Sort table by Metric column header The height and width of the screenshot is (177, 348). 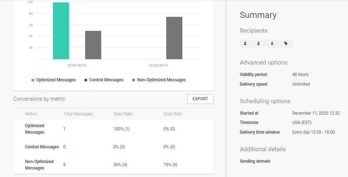pyautogui.click(x=31, y=114)
